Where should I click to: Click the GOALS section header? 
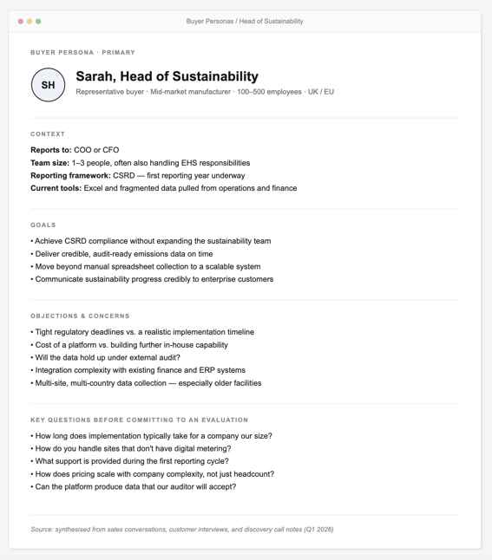click(x=43, y=225)
